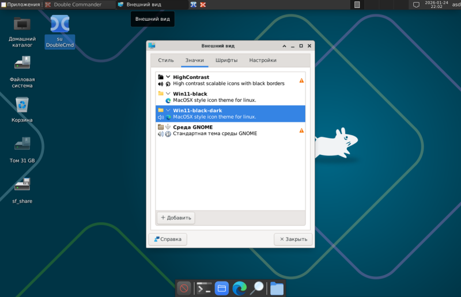Select the Среда GNOME icon theme
This screenshot has height=297, width=461.
point(230,130)
